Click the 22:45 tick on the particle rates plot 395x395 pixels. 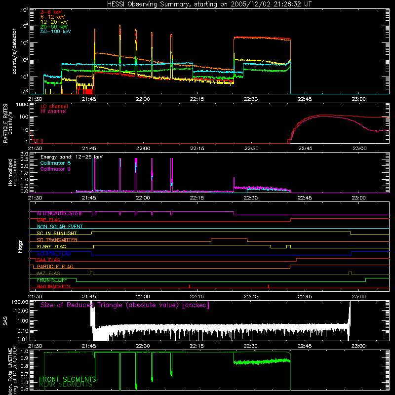pyautogui.click(x=305, y=149)
